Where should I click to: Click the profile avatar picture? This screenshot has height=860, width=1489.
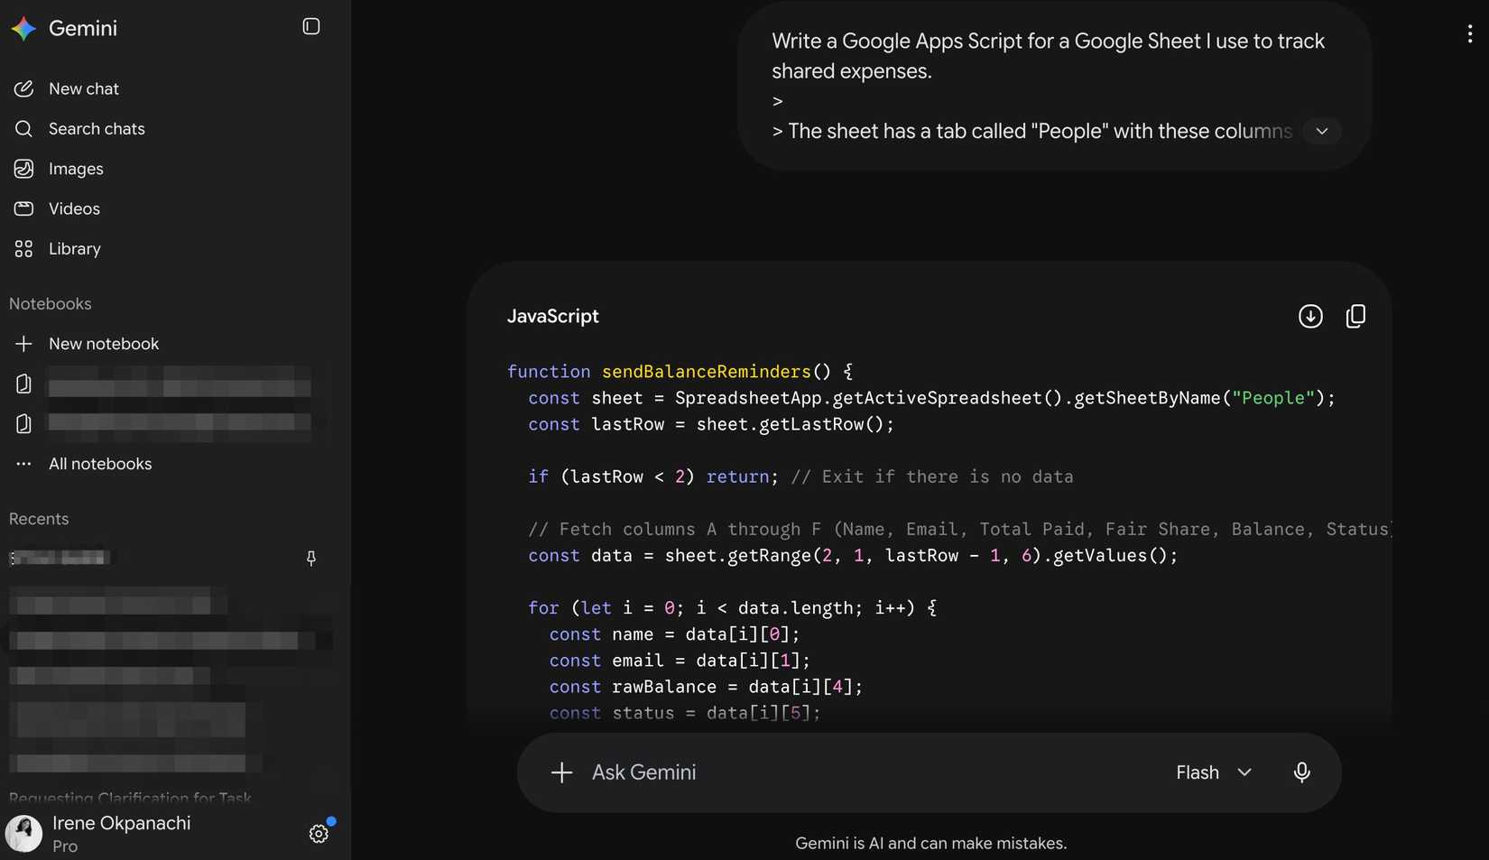pos(23,834)
